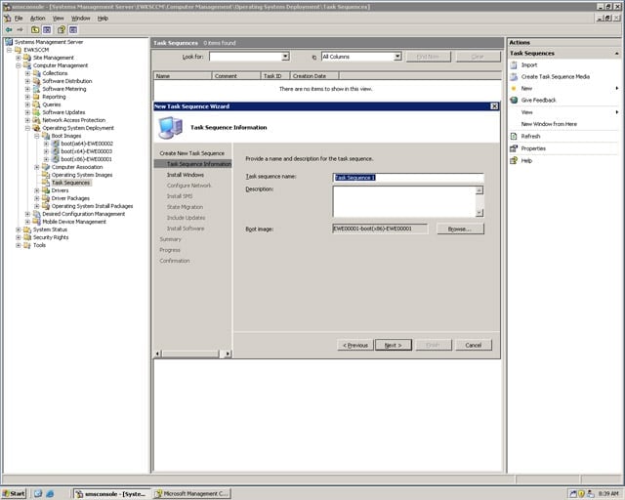
Task: Click the Mobile Device Management icon
Action: tap(37, 222)
